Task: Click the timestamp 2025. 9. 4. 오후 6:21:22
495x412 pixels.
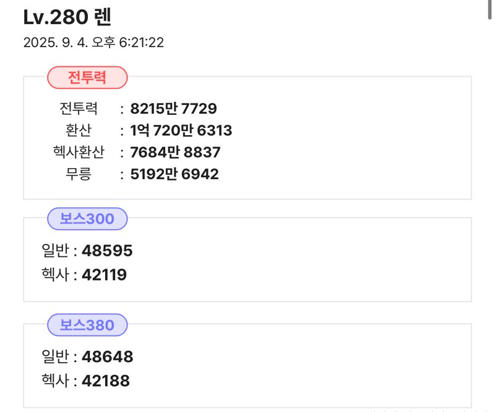Action: [94, 43]
